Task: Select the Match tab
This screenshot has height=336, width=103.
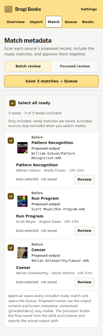Action: coord(54,22)
